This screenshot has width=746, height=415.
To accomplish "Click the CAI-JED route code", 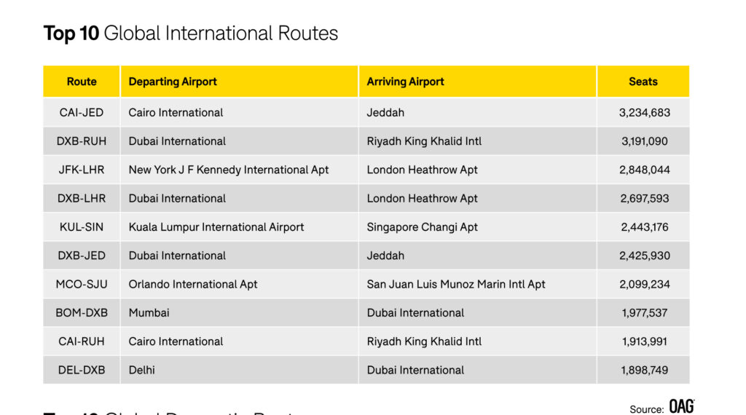I will pyautogui.click(x=82, y=113).
